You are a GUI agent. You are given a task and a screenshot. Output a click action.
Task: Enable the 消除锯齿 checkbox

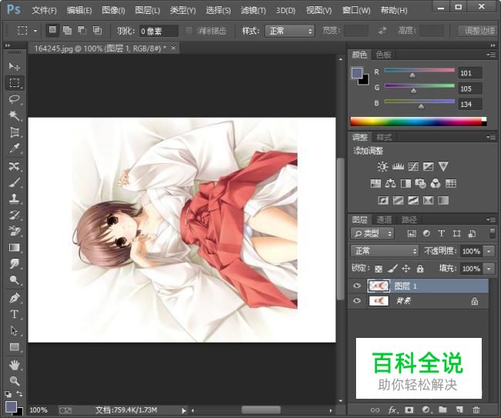click(x=190, y=31)
